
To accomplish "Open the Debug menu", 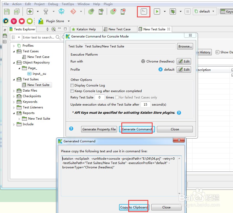I will [53, 4].
